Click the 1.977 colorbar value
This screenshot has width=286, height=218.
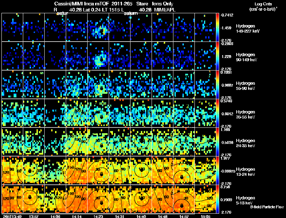225,158
